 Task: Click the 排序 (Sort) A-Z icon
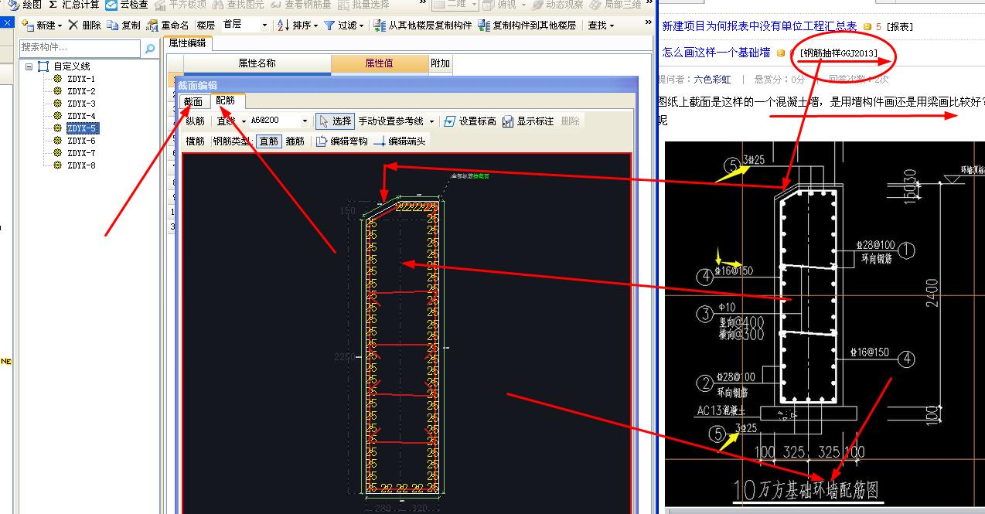(x=284, y=25)
